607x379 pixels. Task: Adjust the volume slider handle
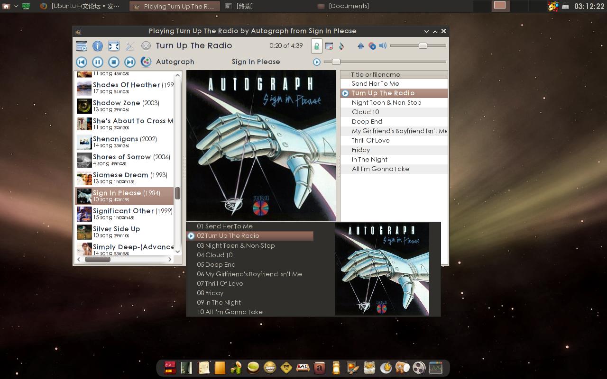point(423,46)
